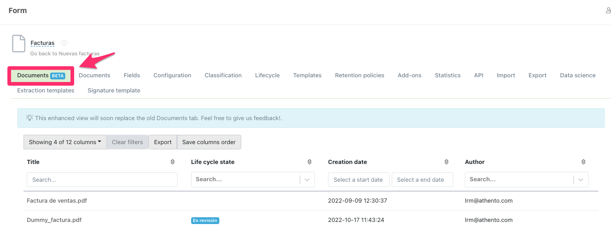Click the Title search input field
The width and height of the screenshot is (611, 235).
[x=102, y=180]
